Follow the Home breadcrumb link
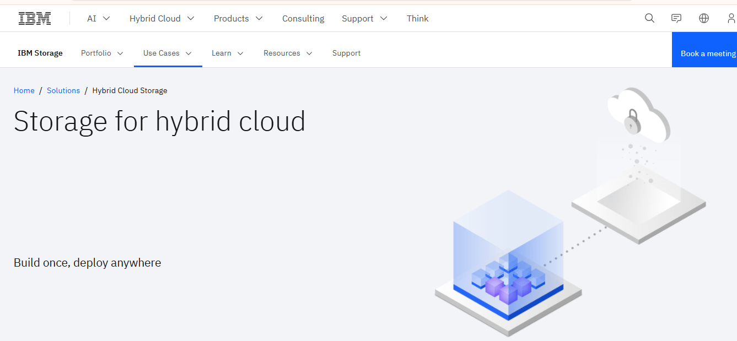The image size is (737, 341). [24, 90]
